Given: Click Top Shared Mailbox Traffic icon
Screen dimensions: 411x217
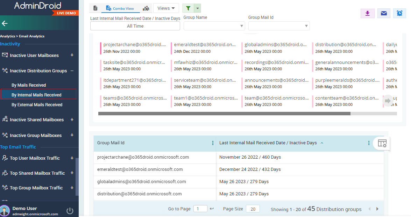Looking at the screenshot, I should (x=5, y=173).
